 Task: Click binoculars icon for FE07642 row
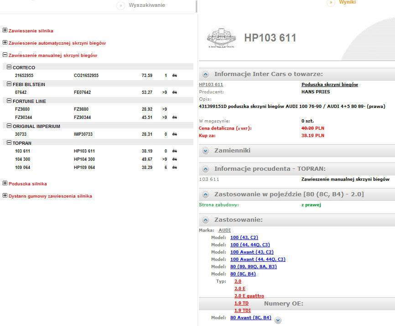tap(175, 92)
